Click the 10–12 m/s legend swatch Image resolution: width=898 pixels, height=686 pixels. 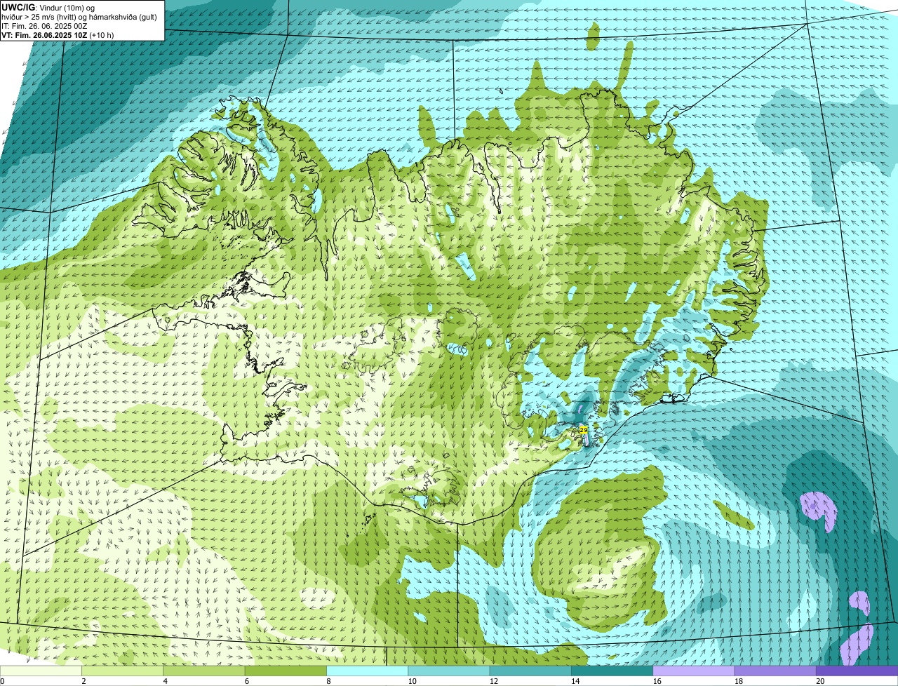(449, 671)
